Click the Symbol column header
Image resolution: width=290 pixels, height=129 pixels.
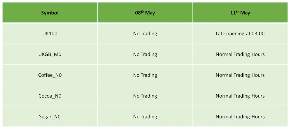(50, 13)
